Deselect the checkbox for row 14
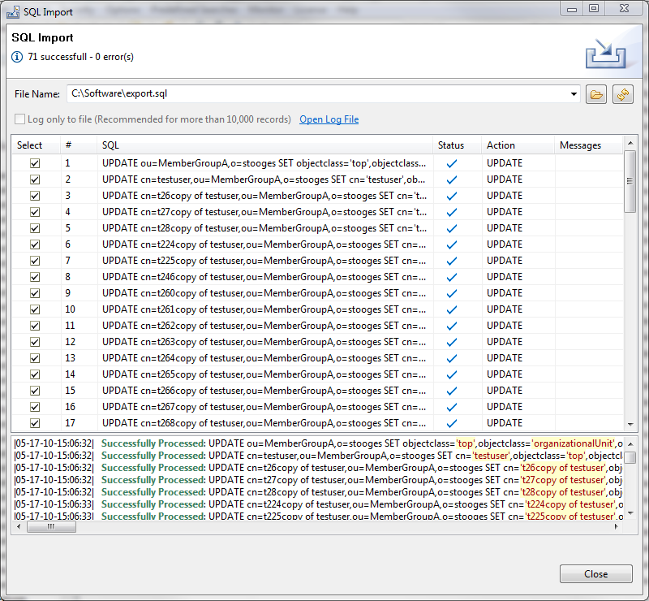The width and height of the screenshot is (649, 601). click(x=35, y=374)
